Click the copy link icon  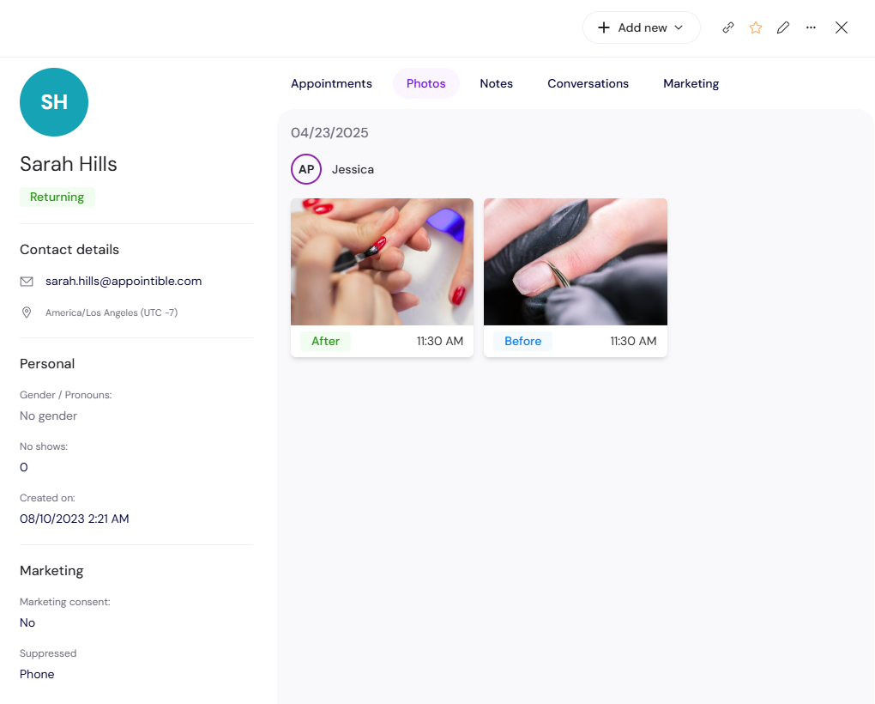pyautogui.click(x=728, y=27)
